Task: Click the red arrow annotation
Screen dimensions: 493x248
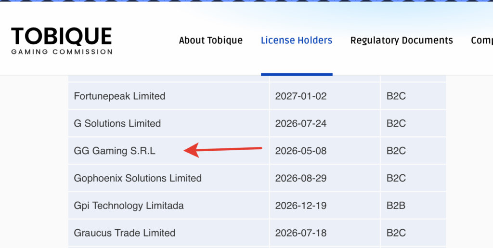Action: tap(223, 150)
